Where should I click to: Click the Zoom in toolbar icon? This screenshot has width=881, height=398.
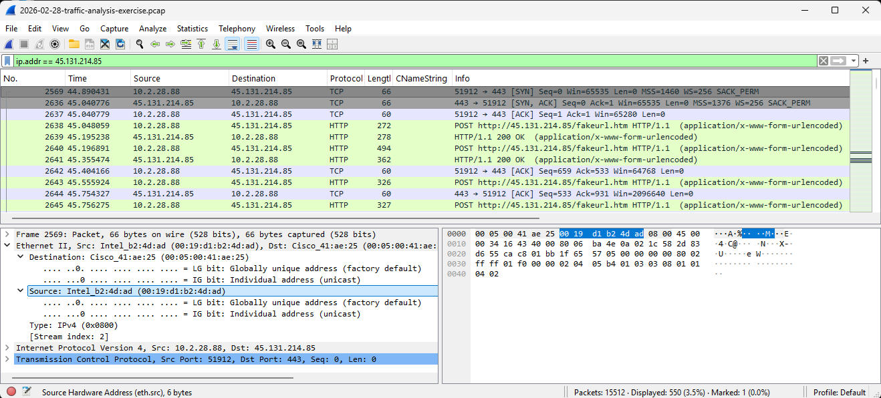point(271,44)
